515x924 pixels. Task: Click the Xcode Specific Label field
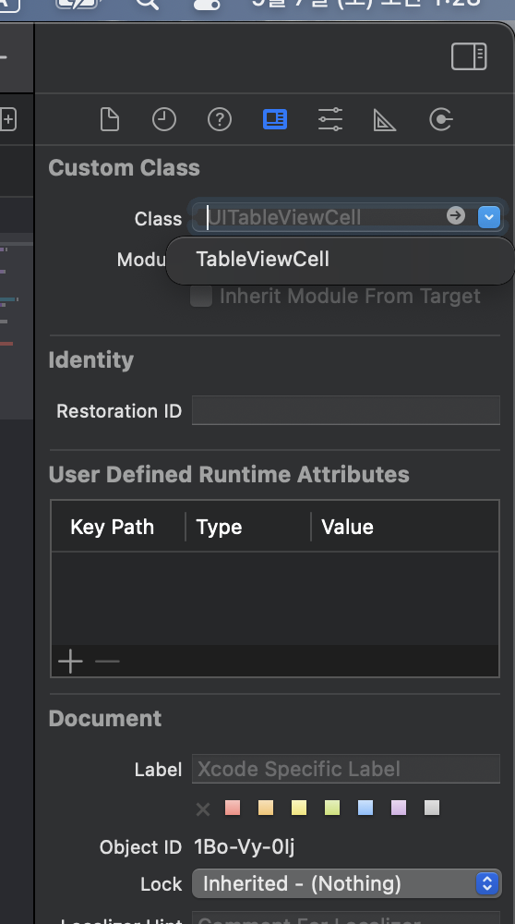(x=346, y=769)
